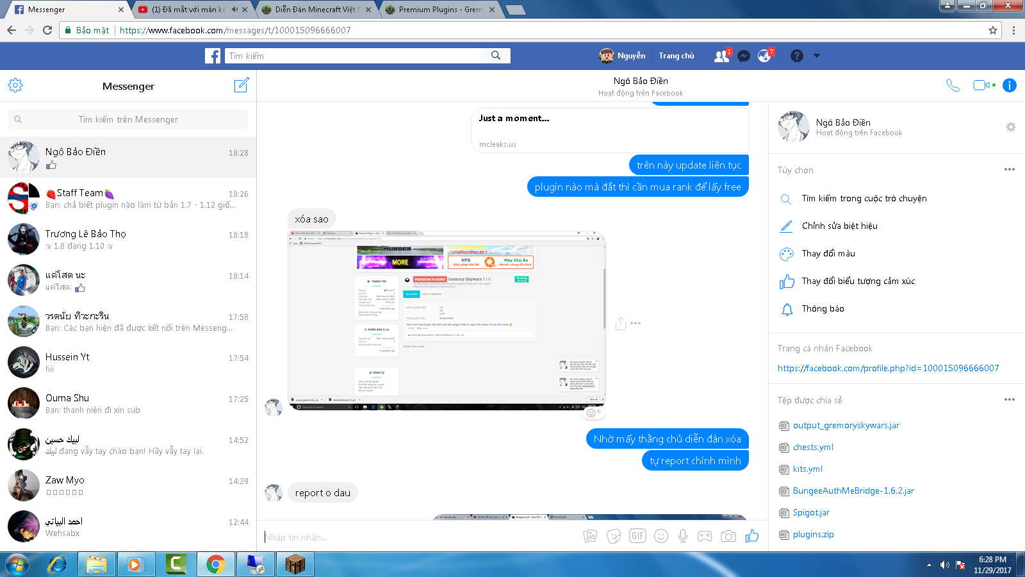The width and height of the screenshot is (1025, 577).
Task: Send a thumbs-up like
Action: [x=752, y=536]
